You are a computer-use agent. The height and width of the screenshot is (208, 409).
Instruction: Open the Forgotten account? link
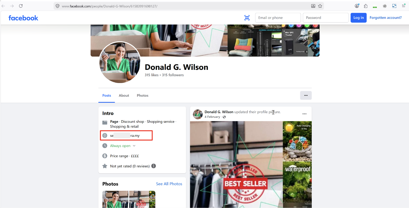click(x=385, y=18)
